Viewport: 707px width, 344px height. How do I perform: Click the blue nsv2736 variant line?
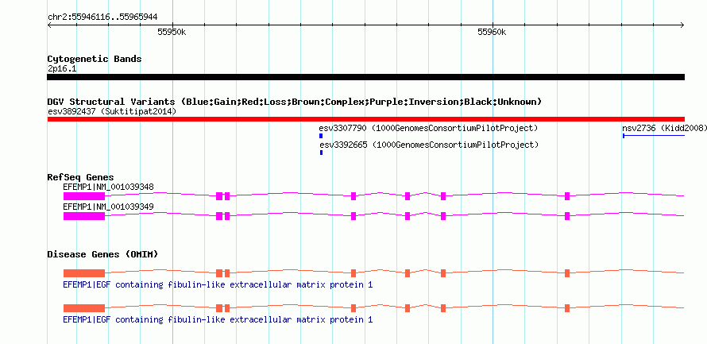pos(654,136)
